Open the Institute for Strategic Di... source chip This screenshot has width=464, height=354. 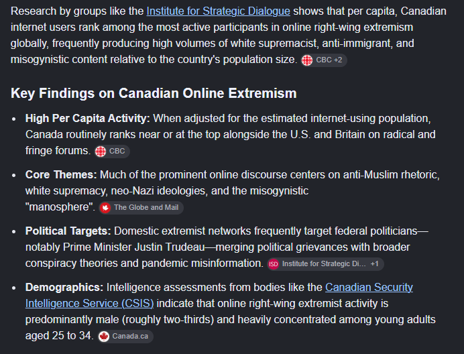[325, 264]
